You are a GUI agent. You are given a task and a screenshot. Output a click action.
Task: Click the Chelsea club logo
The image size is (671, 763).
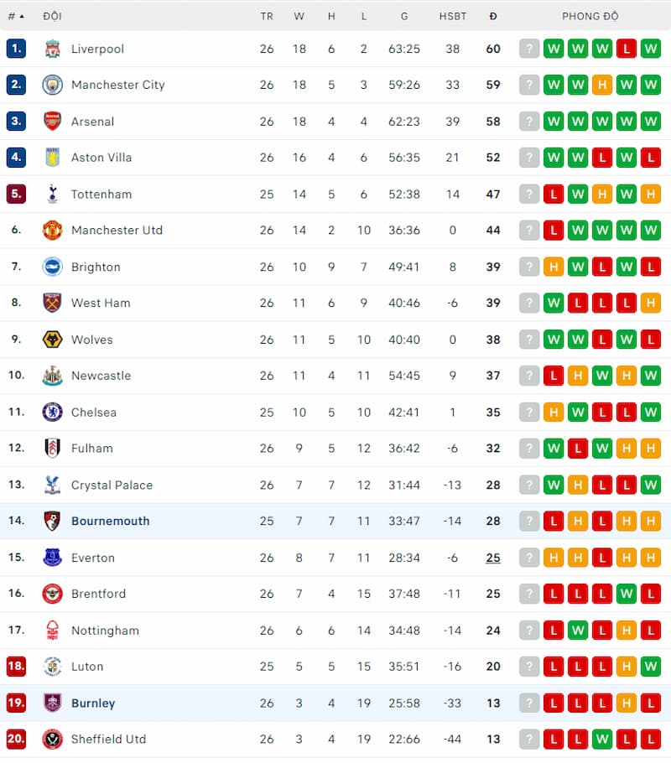pyautogui.click(x=52, y=412)
